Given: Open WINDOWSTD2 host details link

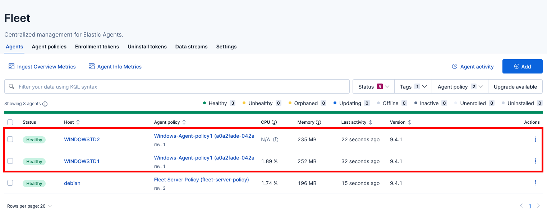Looking at the screenshot, I should [x=82, y=139].
